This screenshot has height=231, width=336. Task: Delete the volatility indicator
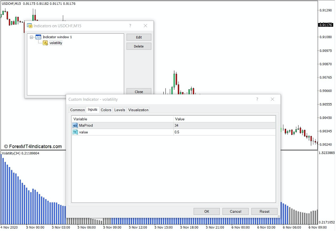[139, 46]
